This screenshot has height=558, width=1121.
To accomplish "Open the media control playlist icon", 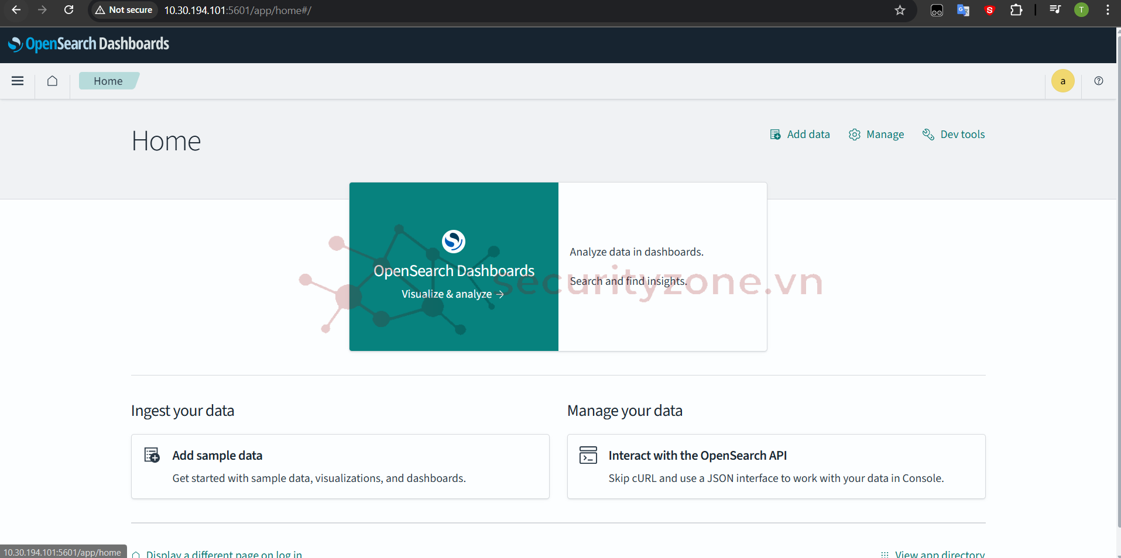I will [x=1055, y=10].
